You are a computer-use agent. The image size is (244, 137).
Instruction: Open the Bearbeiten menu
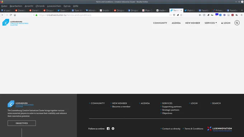click(16, 6)
